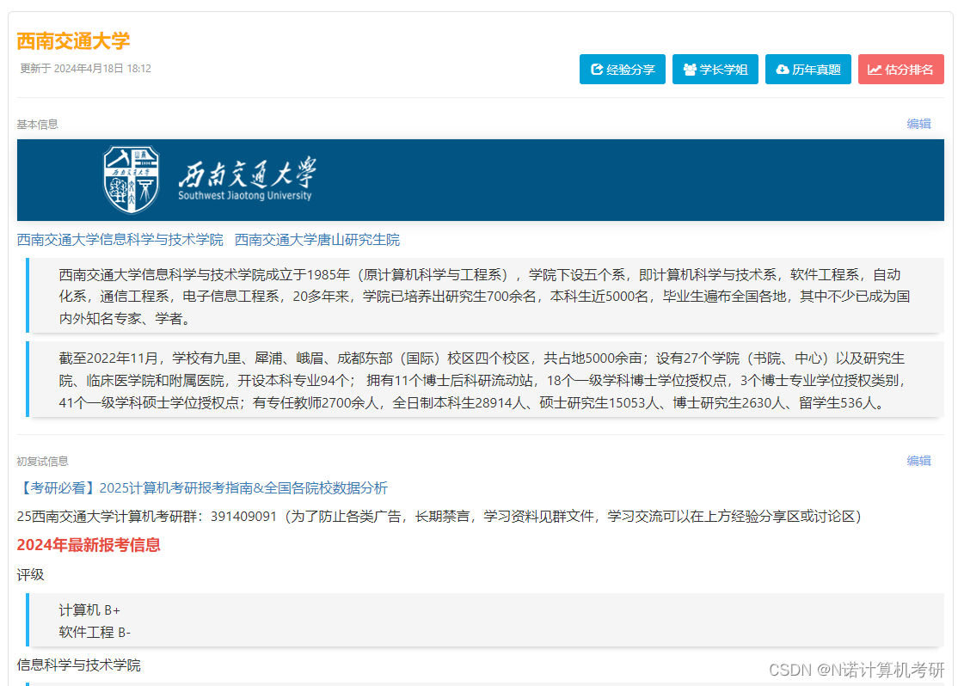Click the people icon in 学长学姐

click(x=690, y=70)
